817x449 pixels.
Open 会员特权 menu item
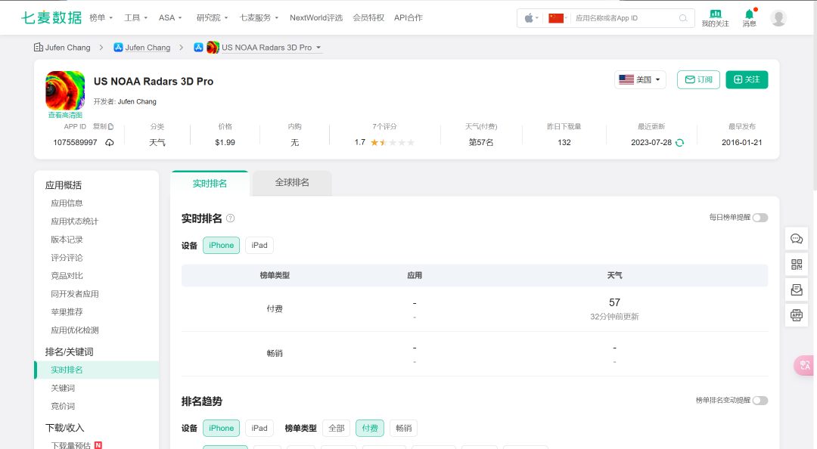368,17
